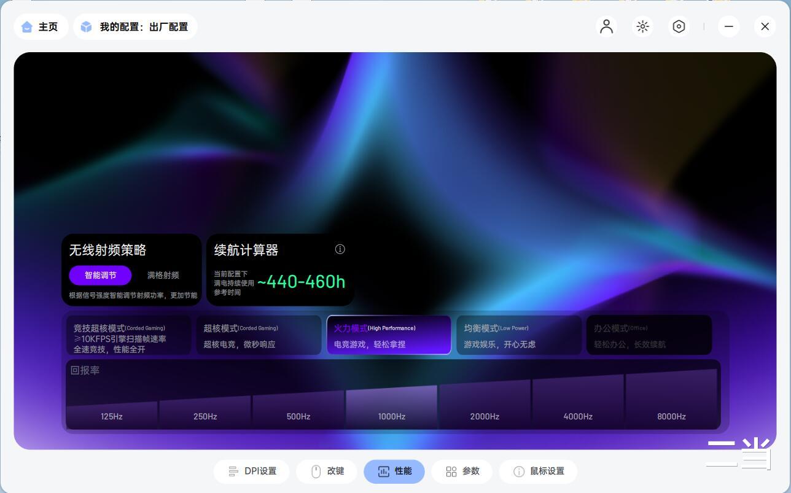Click the battery calculator info icon

tap(340, 249)
